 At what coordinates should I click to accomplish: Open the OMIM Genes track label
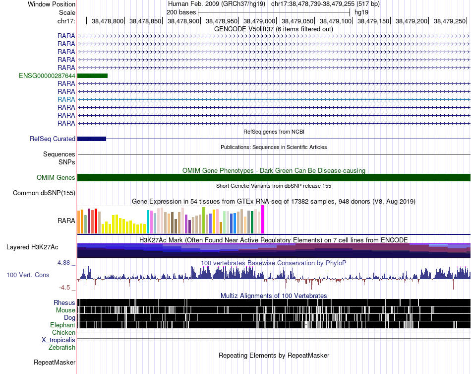(x=56, y=177)
